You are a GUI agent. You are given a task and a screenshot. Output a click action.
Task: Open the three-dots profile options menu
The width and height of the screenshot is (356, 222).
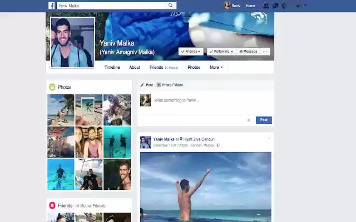click(265, 52)
